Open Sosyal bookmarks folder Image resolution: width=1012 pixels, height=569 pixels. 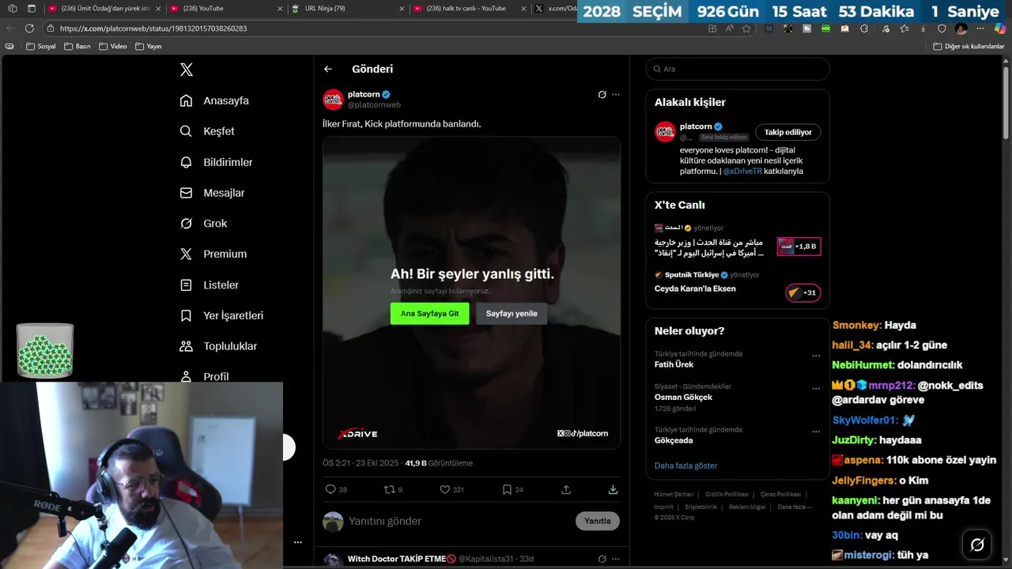(x=41, y=47)
